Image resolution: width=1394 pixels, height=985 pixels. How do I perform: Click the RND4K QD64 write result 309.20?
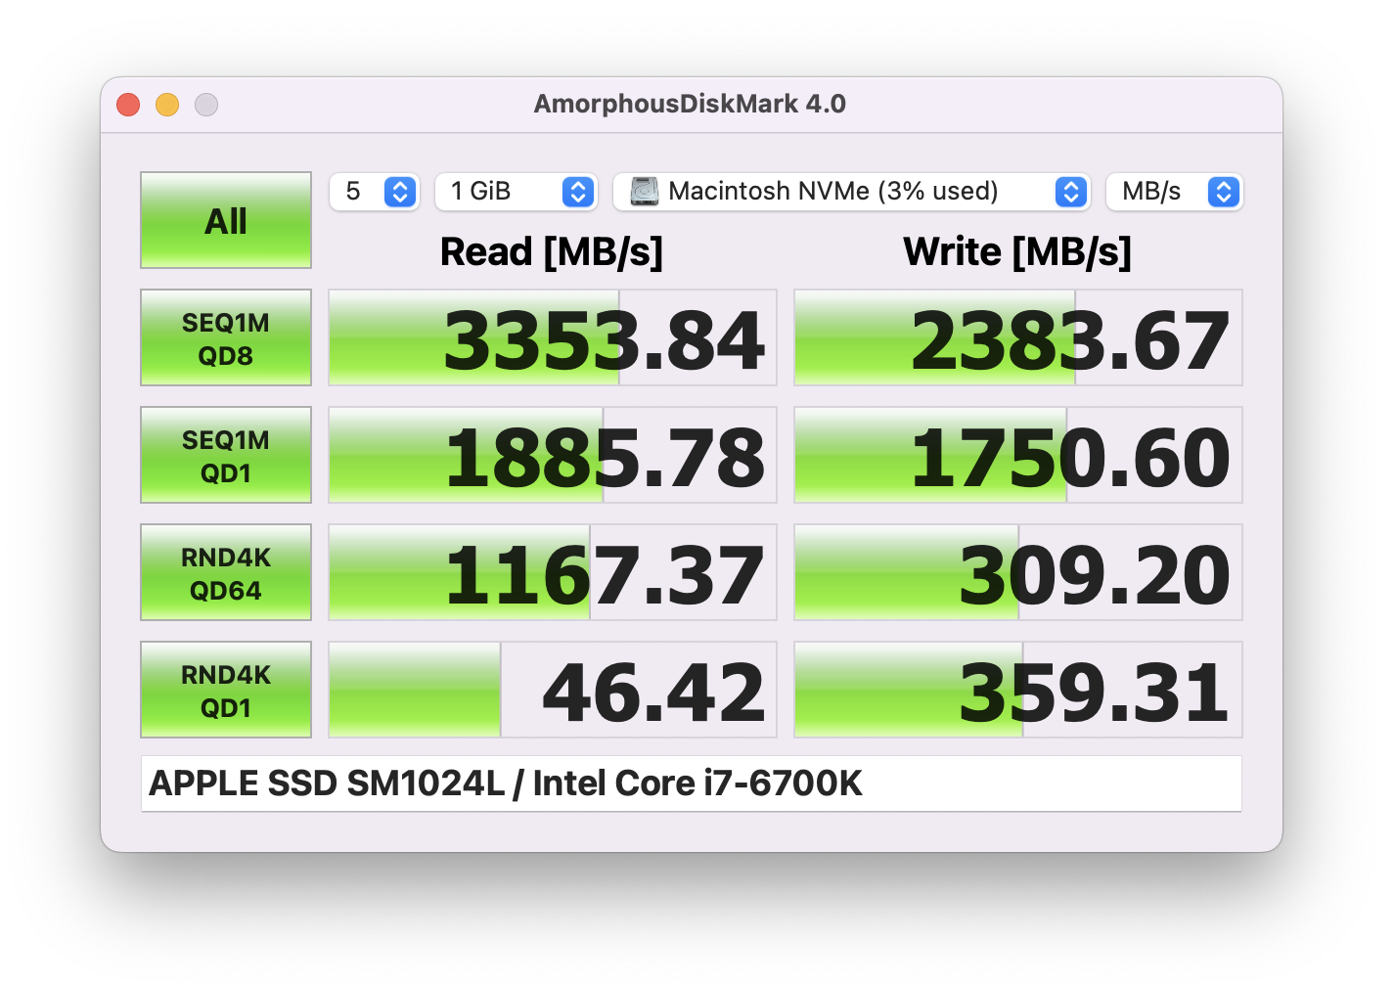[x=1018, y=572]
